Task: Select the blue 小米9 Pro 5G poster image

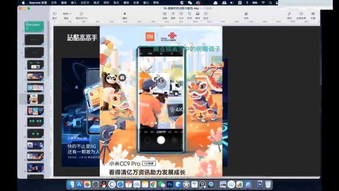Action: point(81,112)
